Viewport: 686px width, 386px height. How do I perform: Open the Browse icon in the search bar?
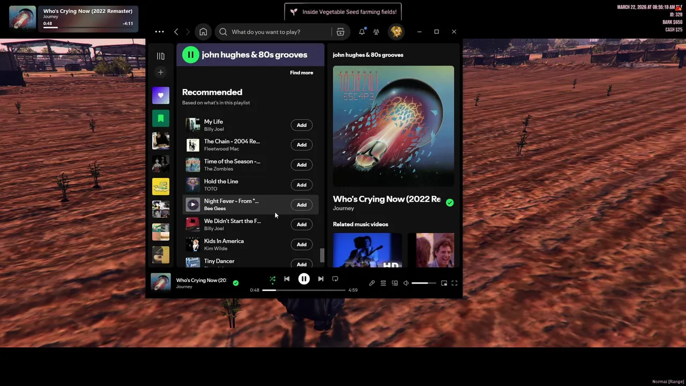coord(340,32)
